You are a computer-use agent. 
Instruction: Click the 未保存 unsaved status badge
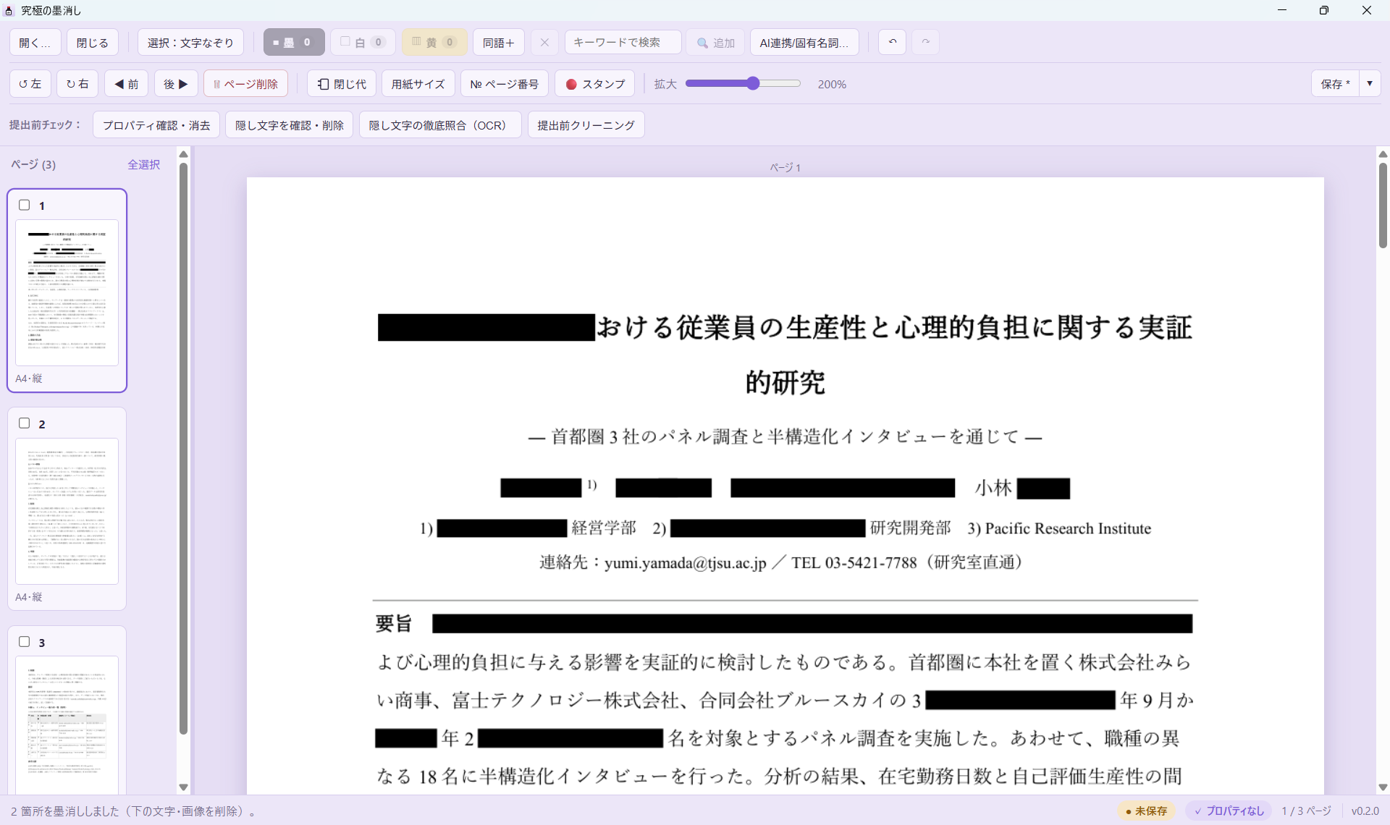[x=1146, y=811]
